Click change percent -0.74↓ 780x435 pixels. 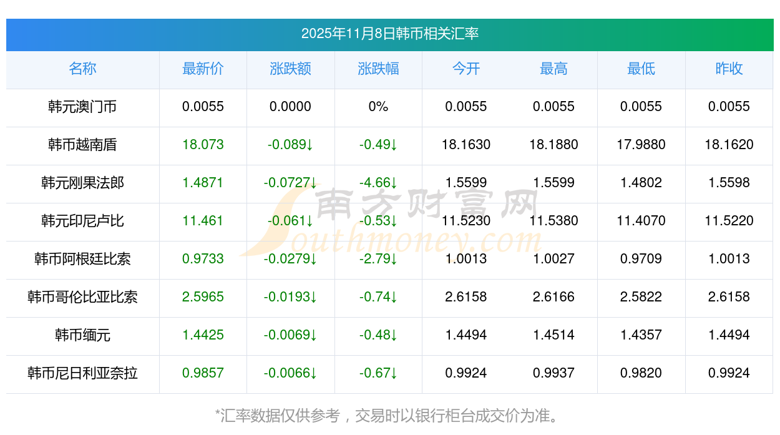(x=378, y=297)
